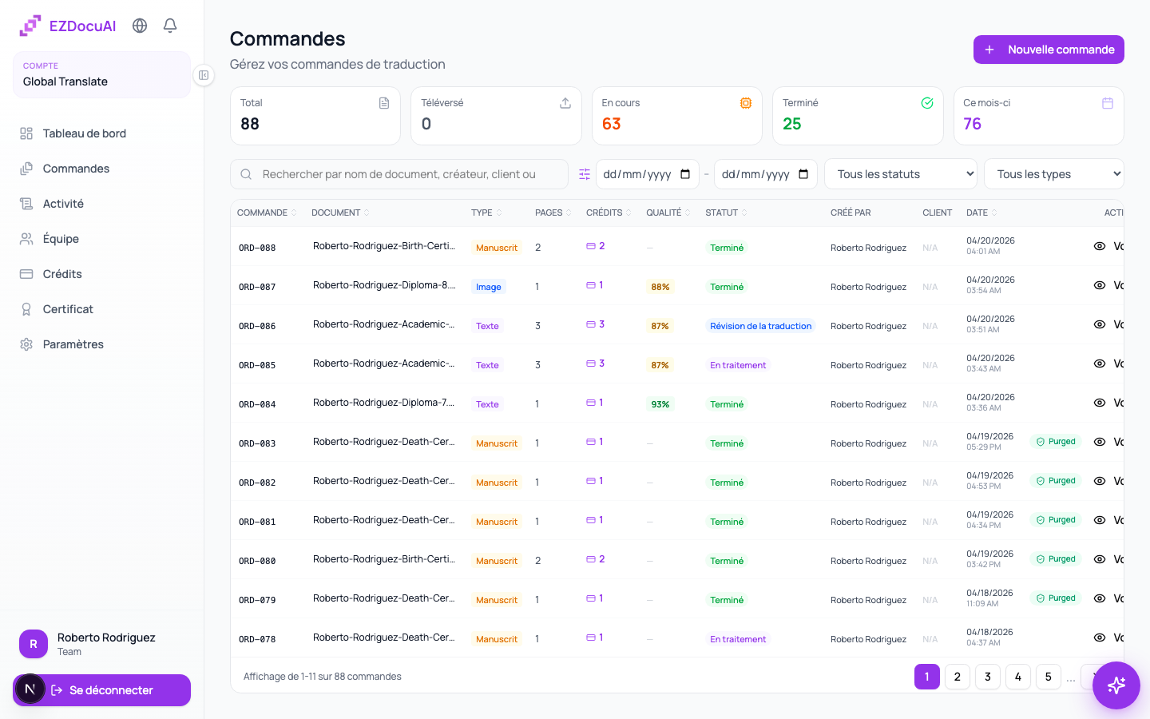Screen dimensions: 1150x719
Task: Focus the document search field
Action: click(x=399, y=174)
